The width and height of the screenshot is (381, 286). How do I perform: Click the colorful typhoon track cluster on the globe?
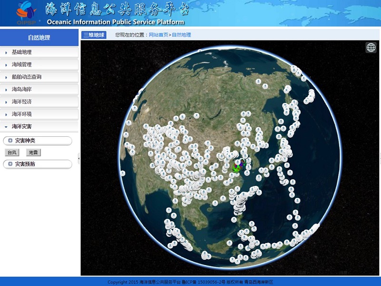[x=238, y=166]
